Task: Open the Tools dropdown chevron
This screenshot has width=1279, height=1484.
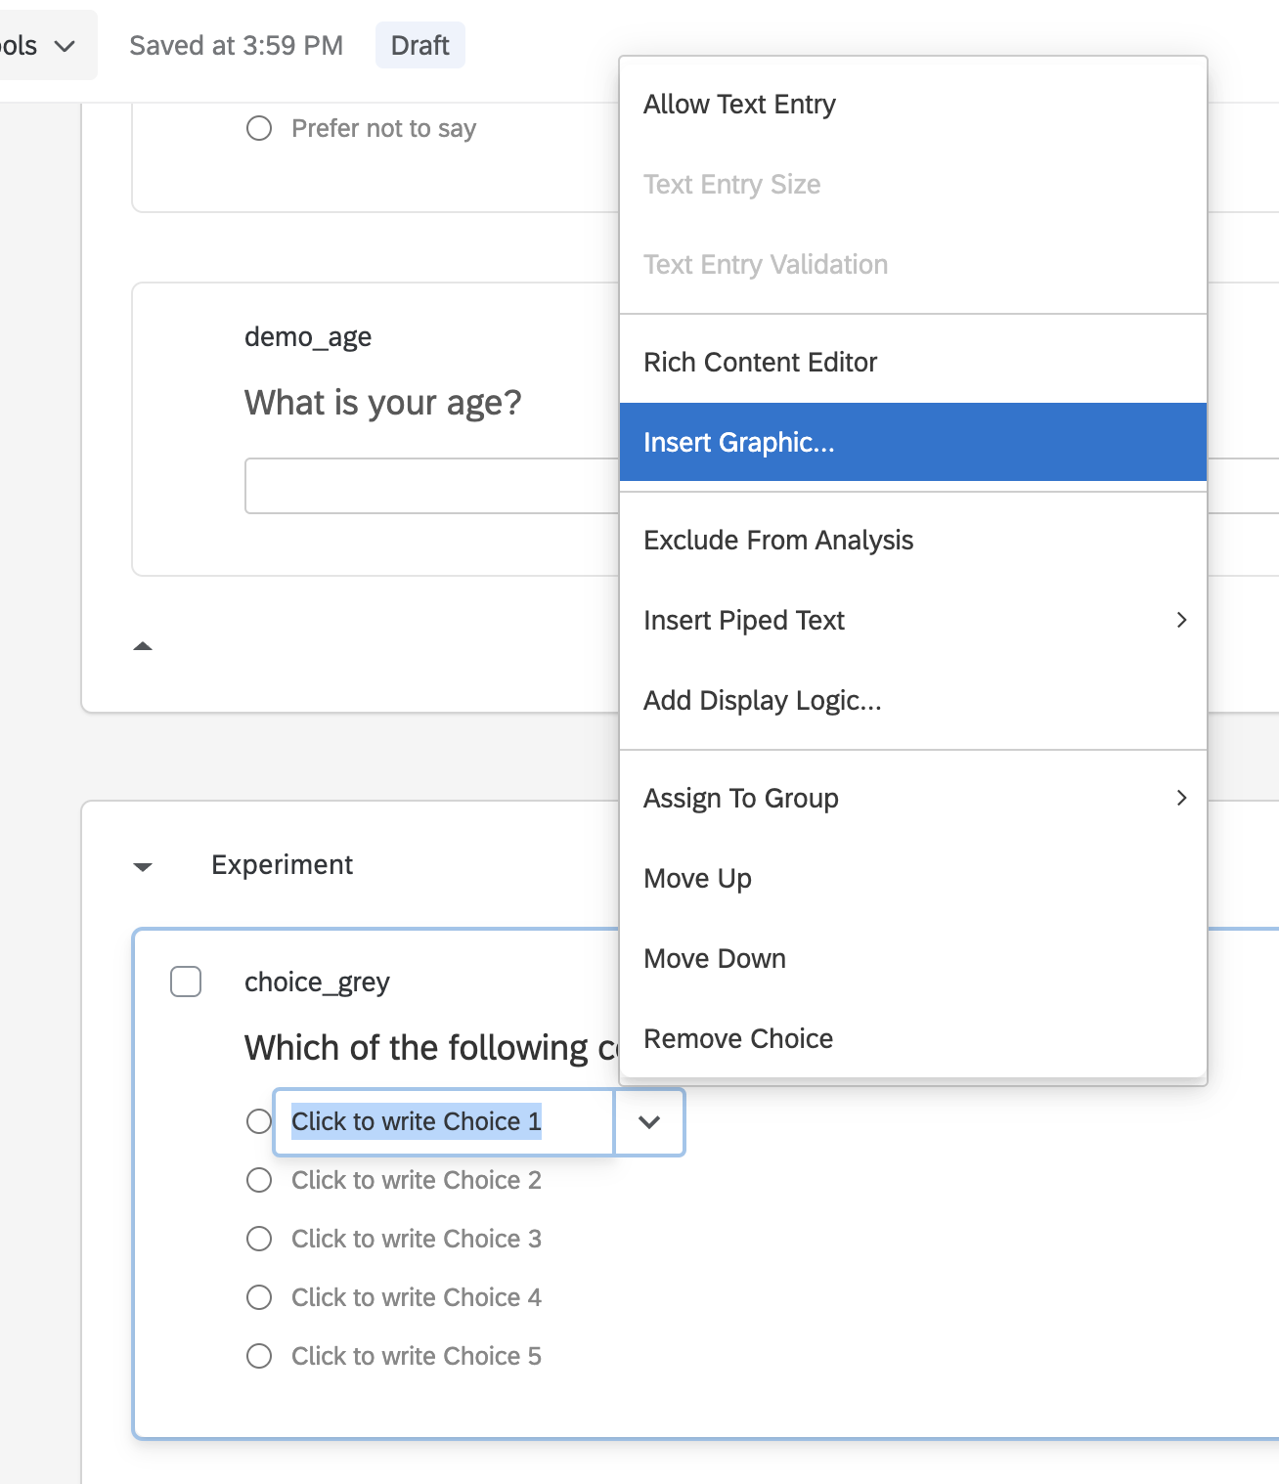Action: coord(65,46)
